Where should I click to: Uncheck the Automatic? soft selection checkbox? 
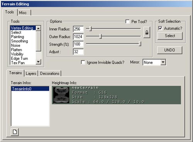pos(160,28)
